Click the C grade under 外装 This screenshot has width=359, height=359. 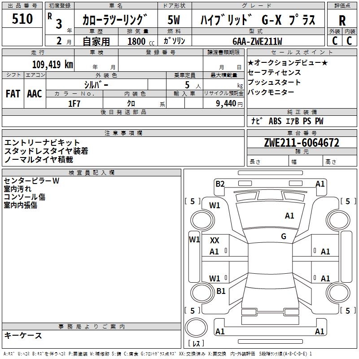click(335, 41)
